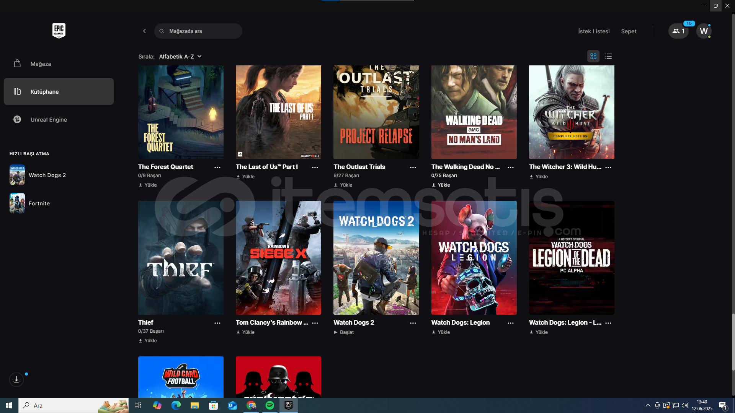
Task: Open The Last of Us cover thumbnail
Action: coord(278,112)
